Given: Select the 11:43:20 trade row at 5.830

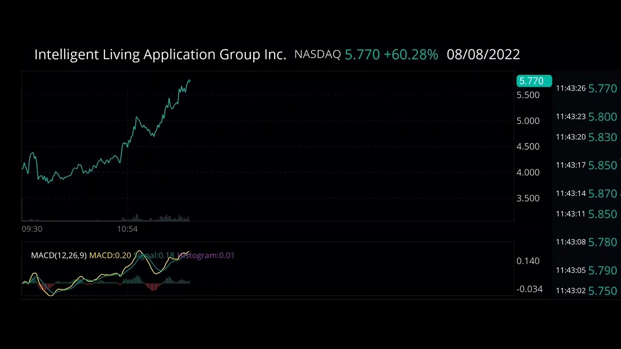Looking at the screenshot, I should point(587,137).
